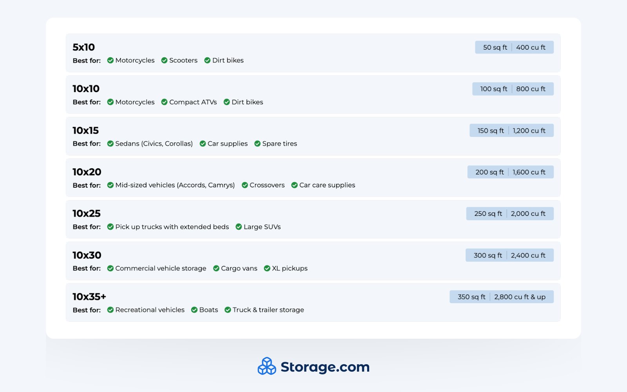627x392 pixels.
Task: Click the Commercial vehicle storage text
Action: tap(161, 268)
